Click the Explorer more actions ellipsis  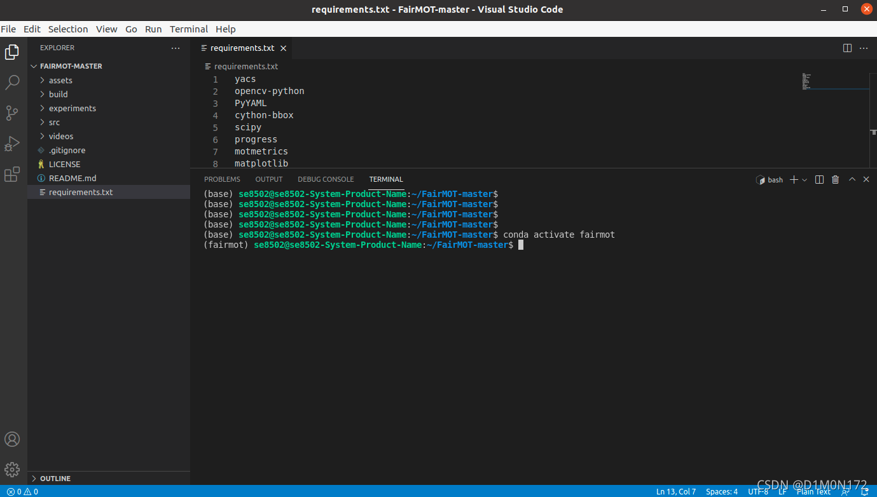[x=176, y=48]
